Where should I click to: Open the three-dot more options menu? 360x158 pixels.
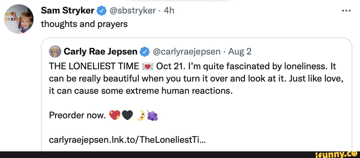[x=347, y=10]
